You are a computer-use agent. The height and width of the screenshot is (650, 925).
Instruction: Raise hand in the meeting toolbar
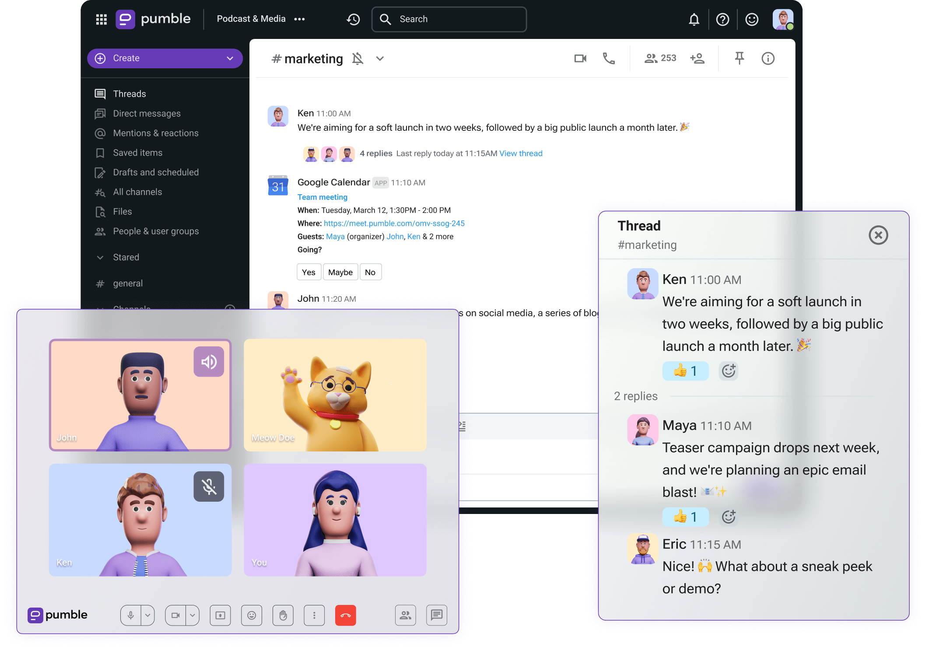(283, 615)
